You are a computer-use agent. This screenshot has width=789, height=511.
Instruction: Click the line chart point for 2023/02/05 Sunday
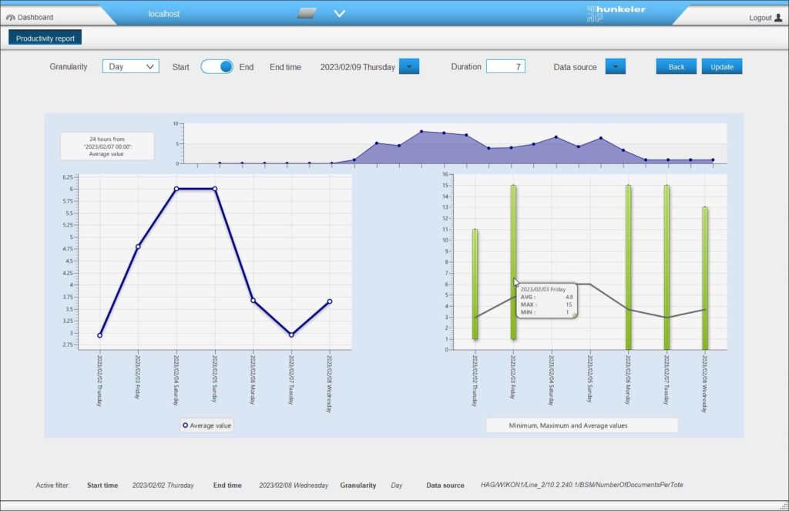pos(215,189)
